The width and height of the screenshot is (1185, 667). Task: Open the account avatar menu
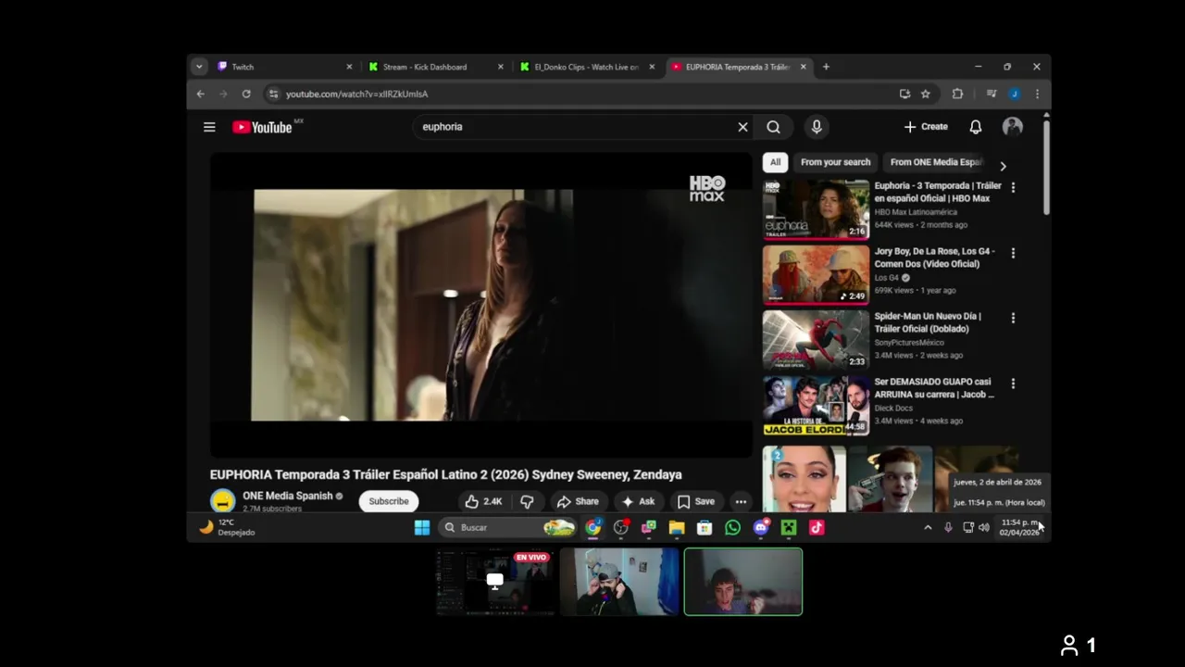click(1013, 127)
